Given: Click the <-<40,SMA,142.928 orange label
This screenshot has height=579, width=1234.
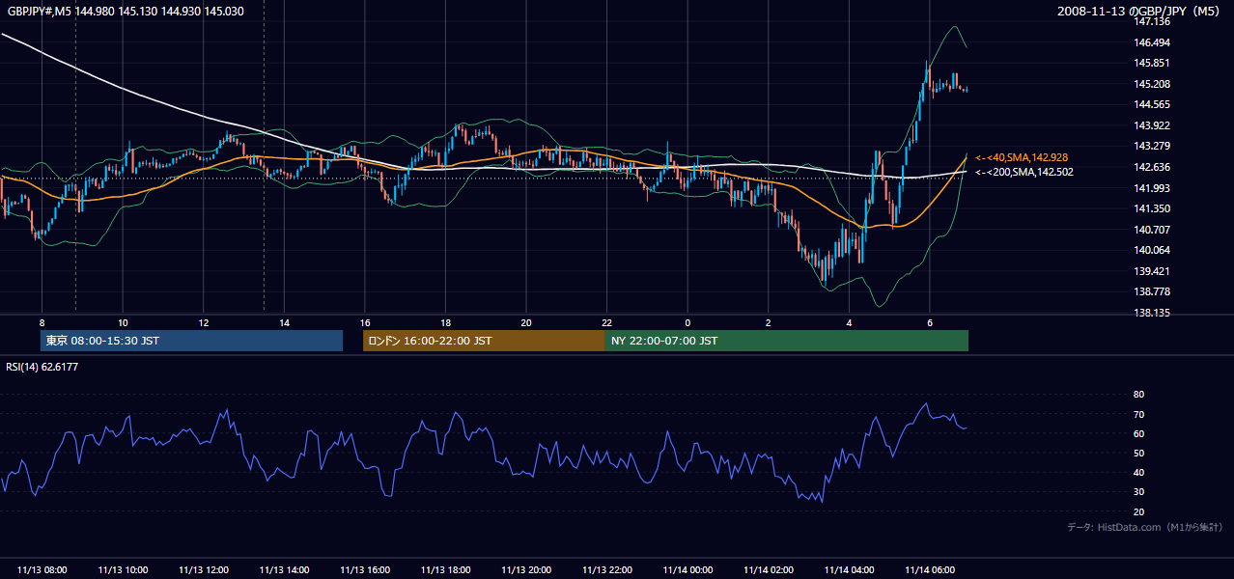Looking at the screenshot, I should [x=1022, y=157].
